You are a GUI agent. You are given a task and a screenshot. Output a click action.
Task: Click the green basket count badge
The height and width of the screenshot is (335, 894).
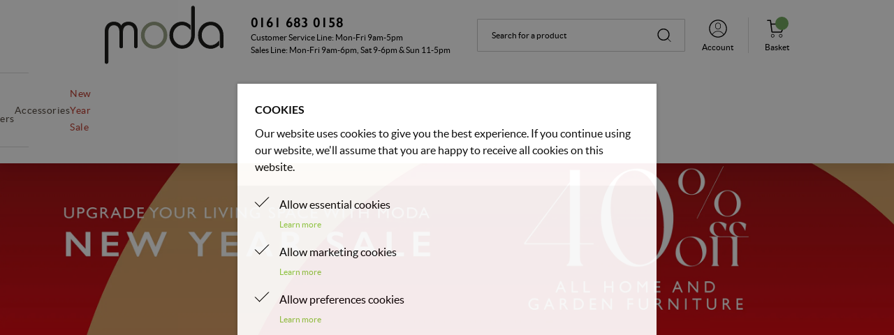782,23
